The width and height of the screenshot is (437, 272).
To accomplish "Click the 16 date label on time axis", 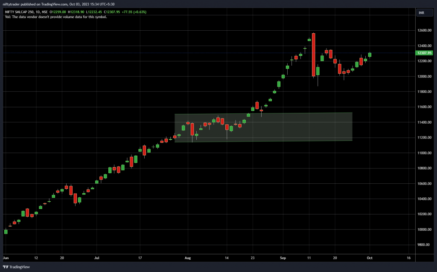I will tap(408, 258).
